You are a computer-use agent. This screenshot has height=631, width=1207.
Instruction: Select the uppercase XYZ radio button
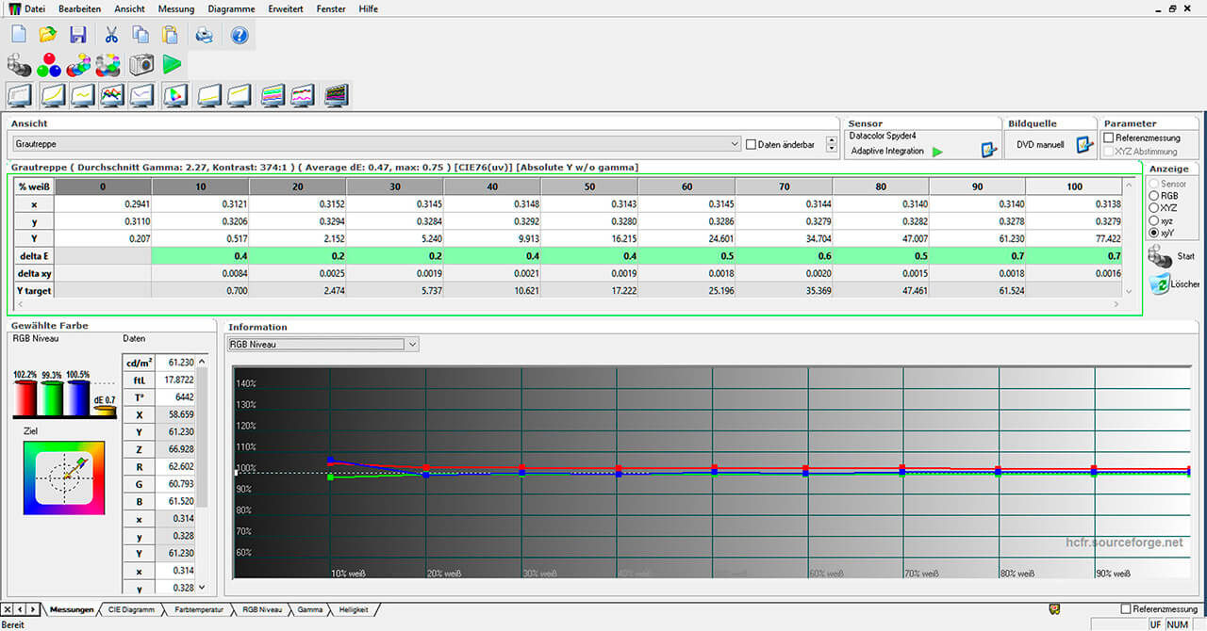[1154, 207]
